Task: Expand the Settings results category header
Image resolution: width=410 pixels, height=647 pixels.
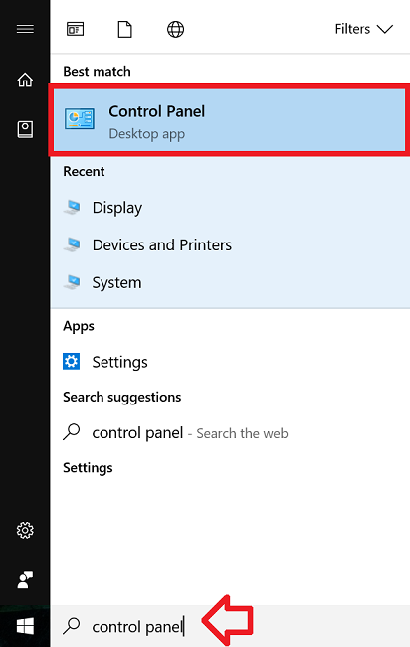Action: [88, 468]
